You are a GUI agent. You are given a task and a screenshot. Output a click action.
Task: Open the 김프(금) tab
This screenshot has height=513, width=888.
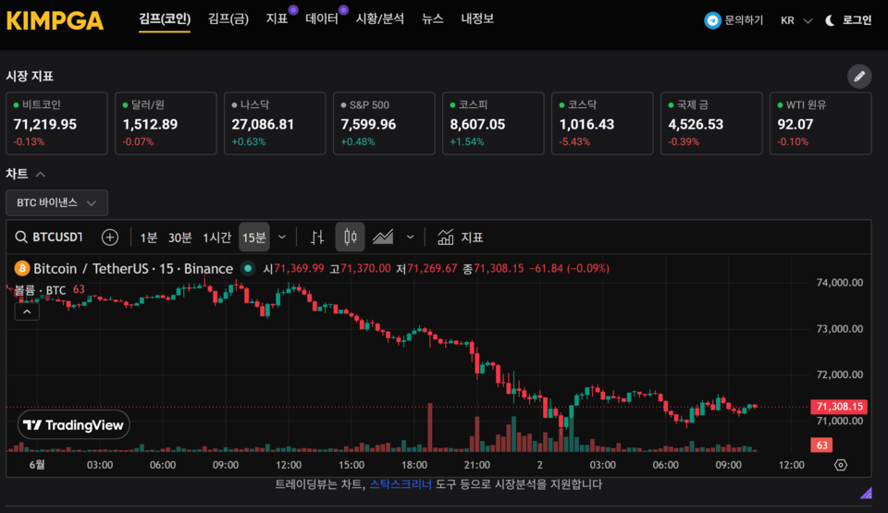pos(228,19)
